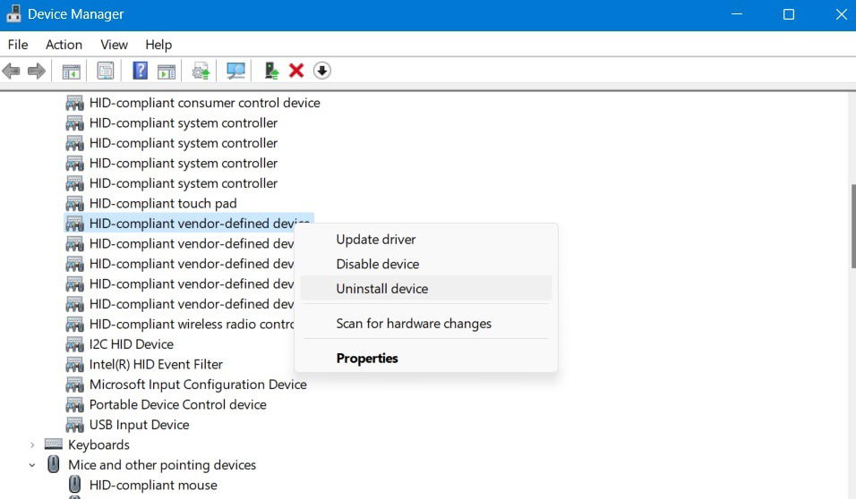Select Portable Device Control device
The height and width of the screenshot is (499, 856).
point(178,405)
